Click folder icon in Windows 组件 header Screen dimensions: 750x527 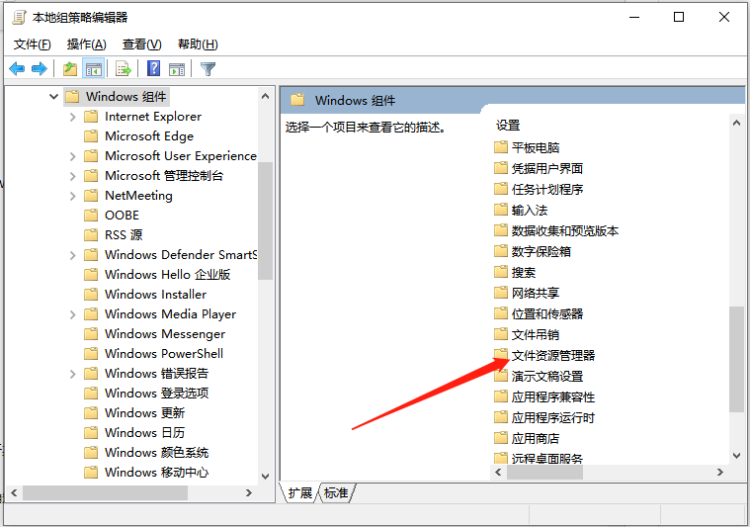click(x=297, y=100)
